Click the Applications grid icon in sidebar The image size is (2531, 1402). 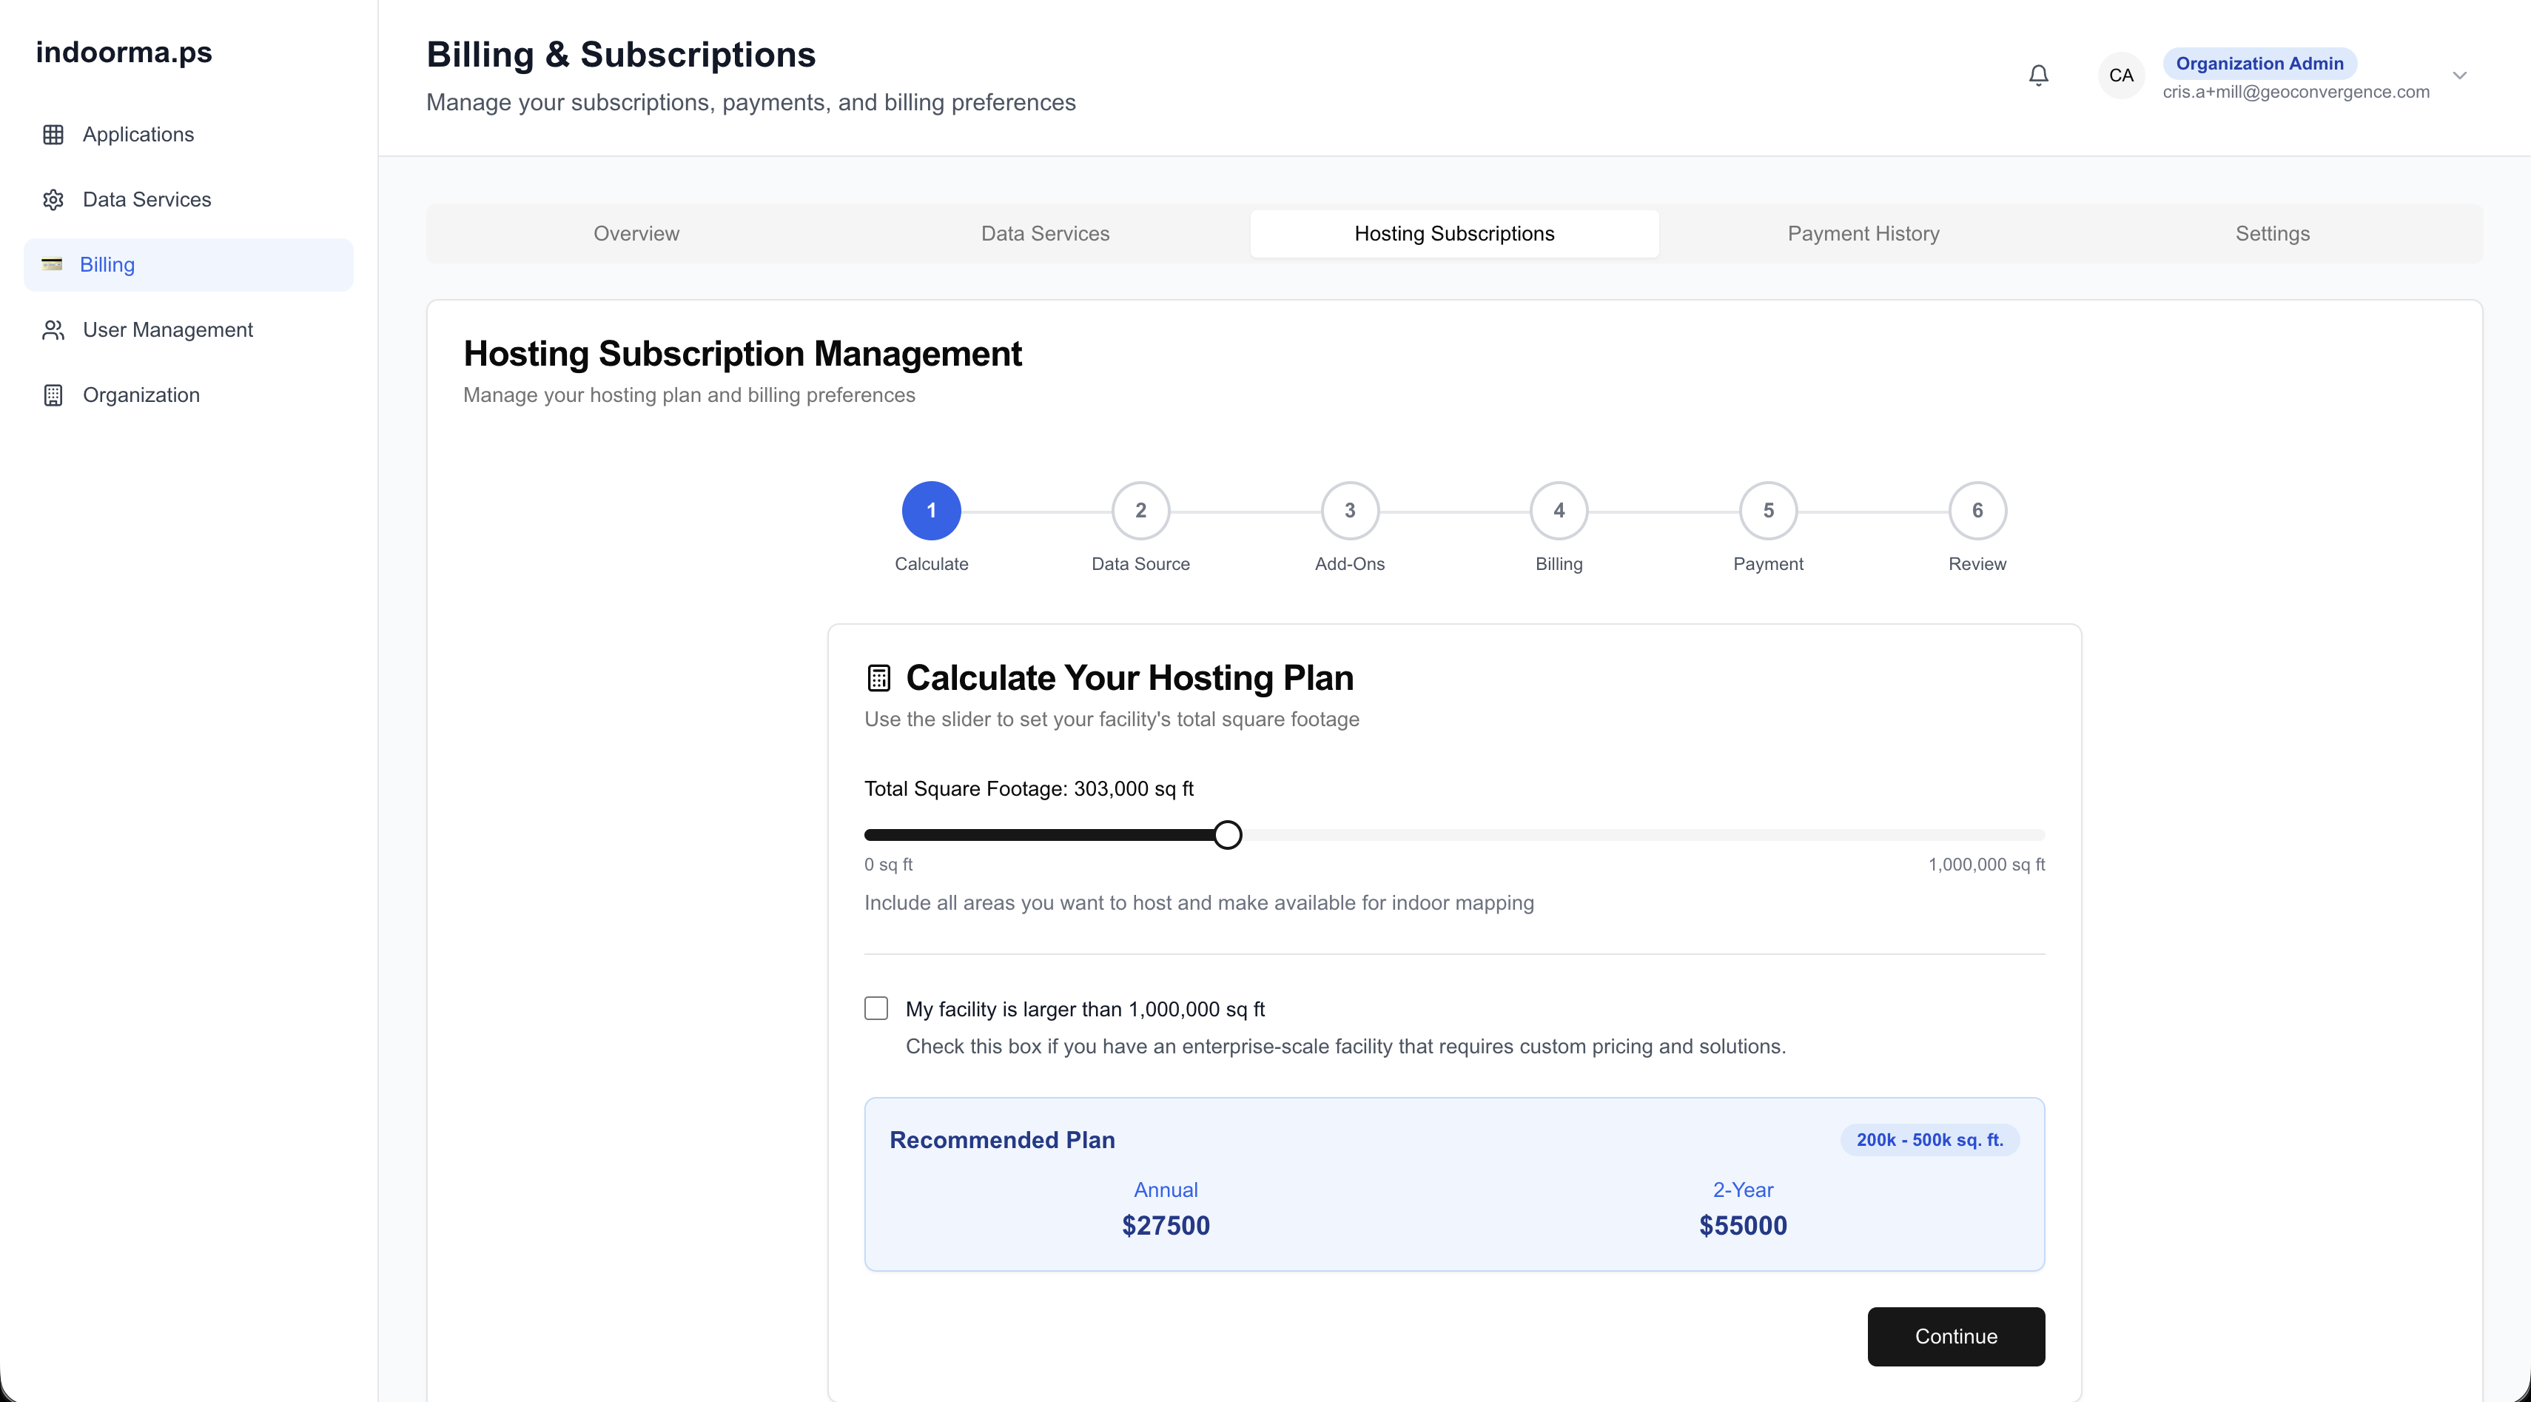pyautogui.click(x=53, y=135)
